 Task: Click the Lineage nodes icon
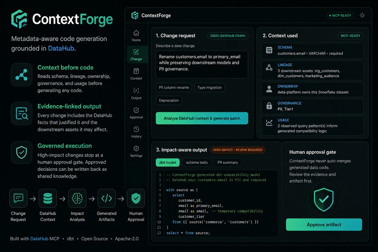pyautogui.click(x=269, y=68)
